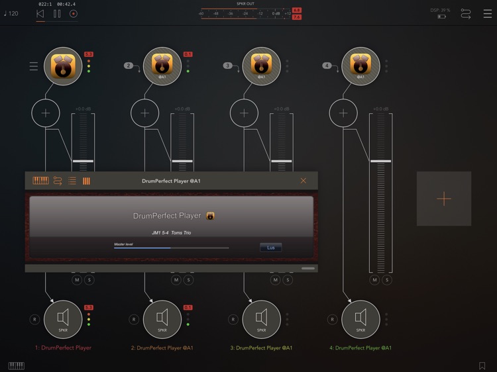Click the MIDI input badge 3
497x372 pixels.
(x=227, y=66)
